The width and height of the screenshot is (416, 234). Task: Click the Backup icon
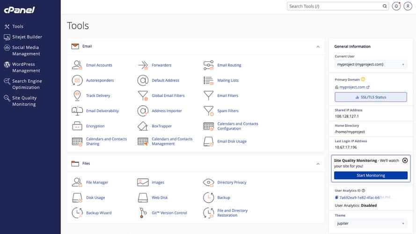[x=208, y=197]
